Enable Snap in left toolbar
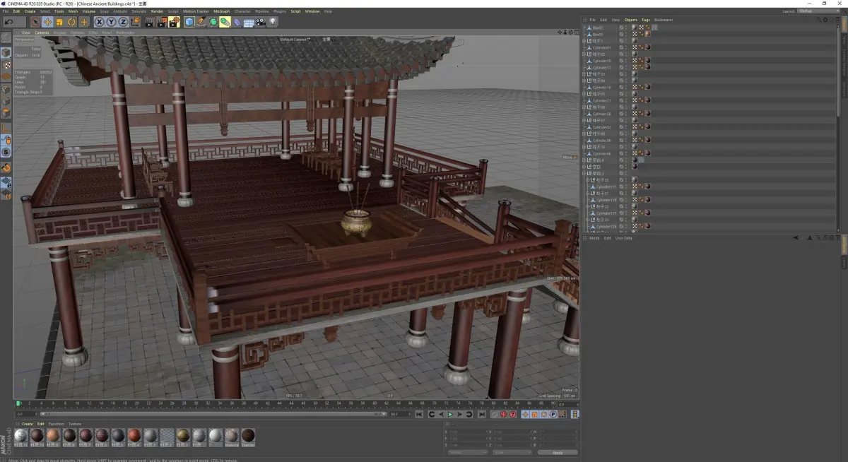This screenshot has width=848, height=462. pos(6,167)
